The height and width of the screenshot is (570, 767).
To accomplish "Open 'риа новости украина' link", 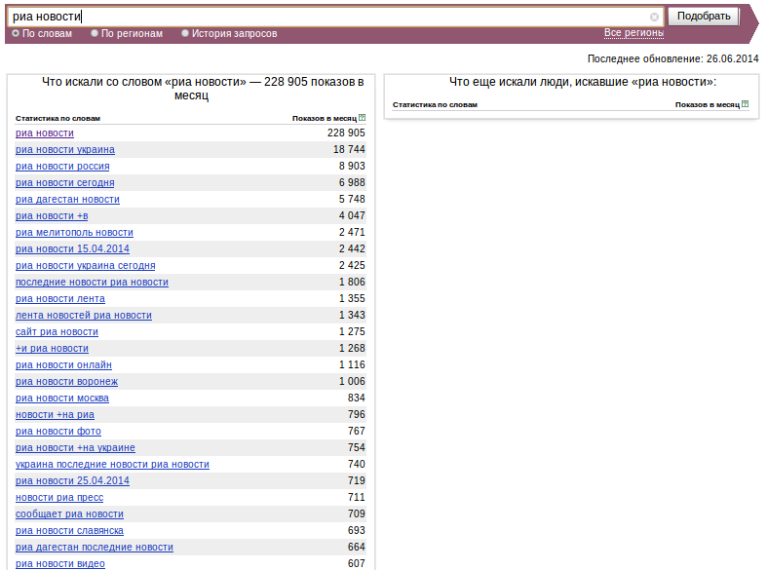I will point(65,150).
